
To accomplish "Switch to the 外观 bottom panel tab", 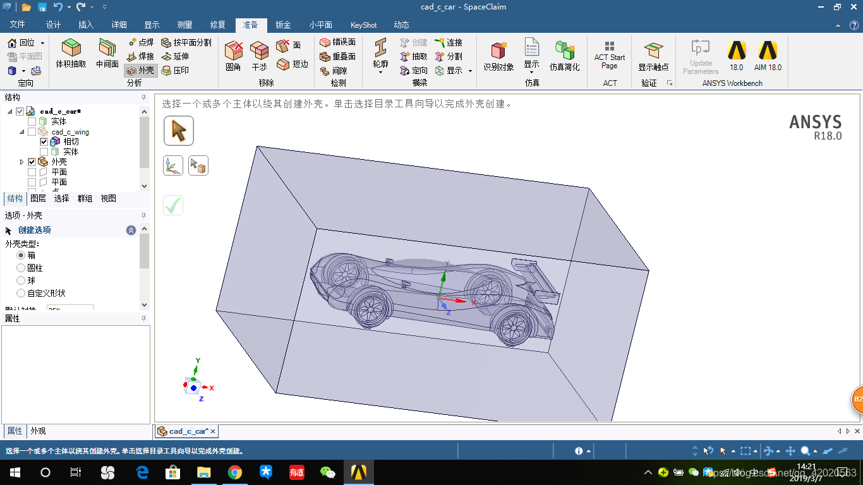I will (x=38, y=431).
